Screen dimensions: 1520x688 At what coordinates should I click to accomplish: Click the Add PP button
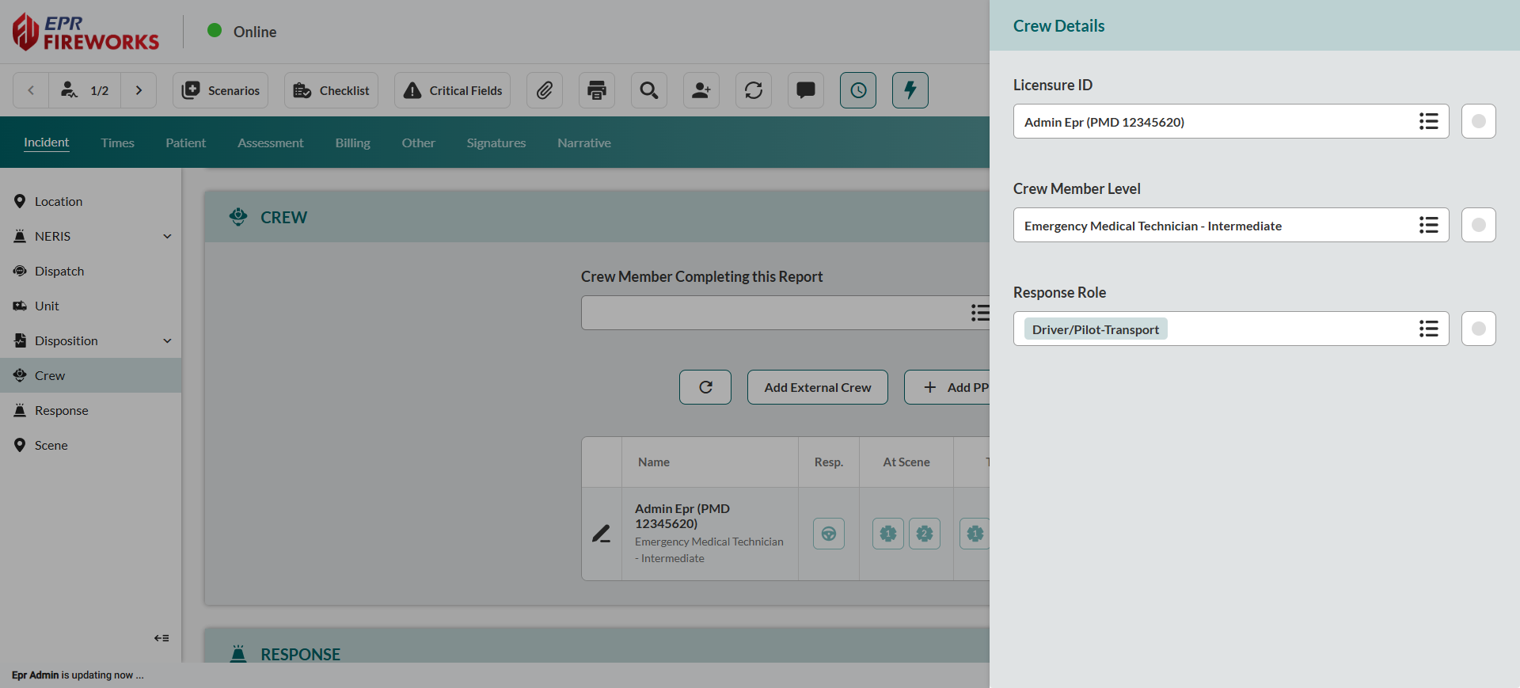click(948, 387)
